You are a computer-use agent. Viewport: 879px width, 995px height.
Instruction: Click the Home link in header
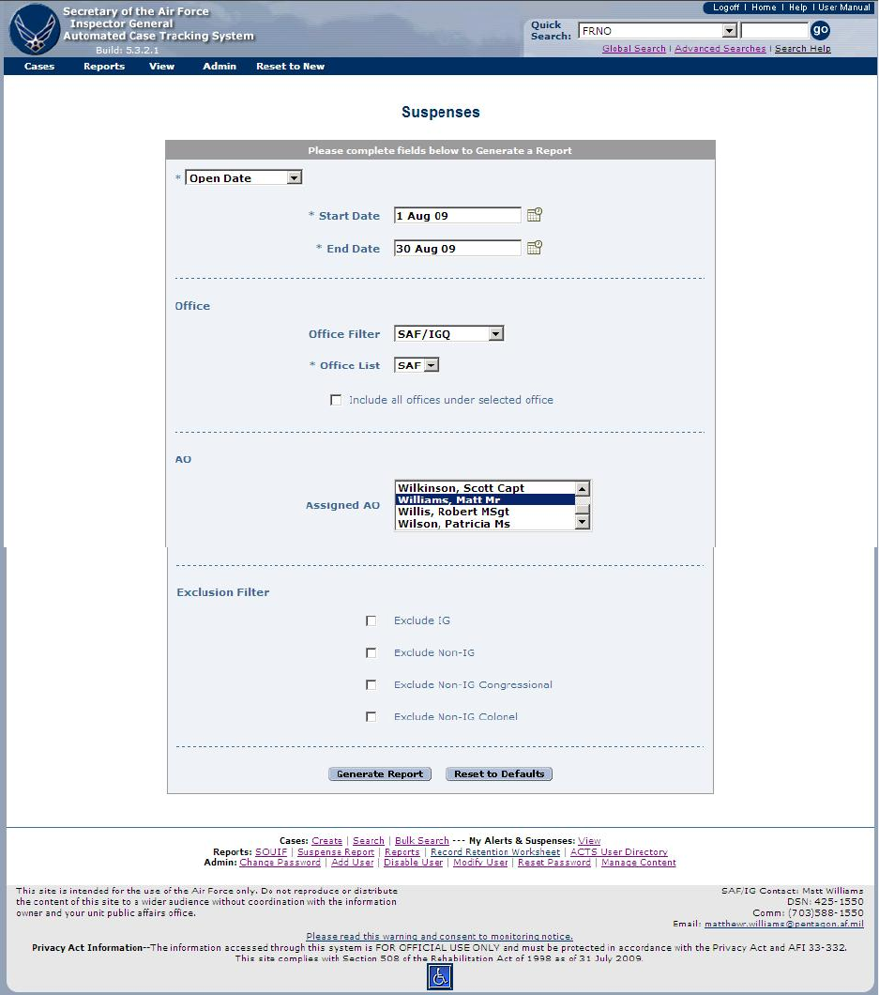(x=764, y=8)
